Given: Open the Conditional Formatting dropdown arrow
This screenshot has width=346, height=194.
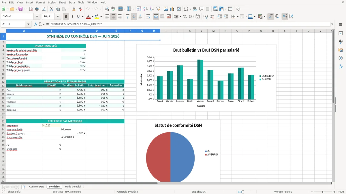Looking at the screenshot, I should 264,17.
